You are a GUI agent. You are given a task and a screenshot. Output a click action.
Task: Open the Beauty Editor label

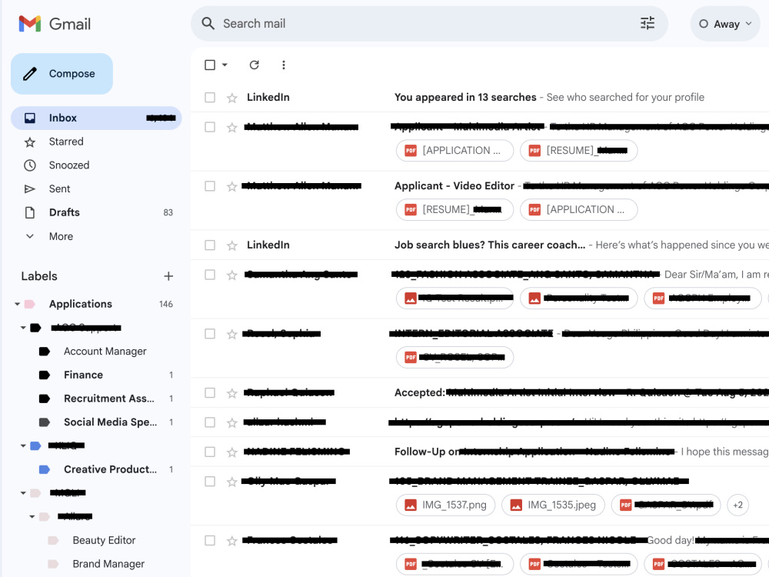(104, 540)
